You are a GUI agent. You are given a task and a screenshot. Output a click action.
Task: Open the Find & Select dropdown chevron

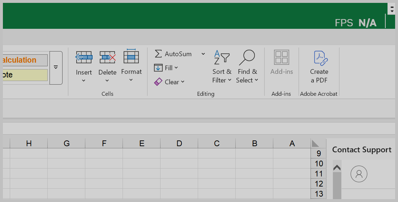(256, 80)
